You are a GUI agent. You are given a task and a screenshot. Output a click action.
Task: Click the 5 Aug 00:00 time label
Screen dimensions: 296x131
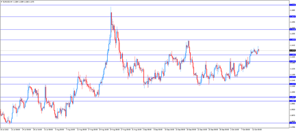pyautogui.click(x=59, y=130)
